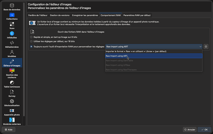
Task: Open the Survey settings page
Action: point(12,94)
